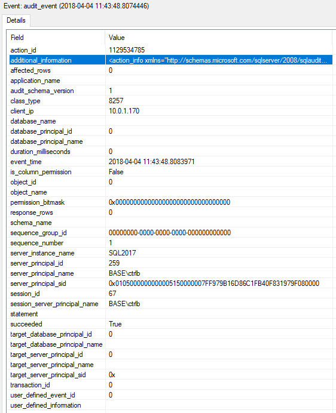Click the server_instance_name value SQL2017

(x=122, y=253)
